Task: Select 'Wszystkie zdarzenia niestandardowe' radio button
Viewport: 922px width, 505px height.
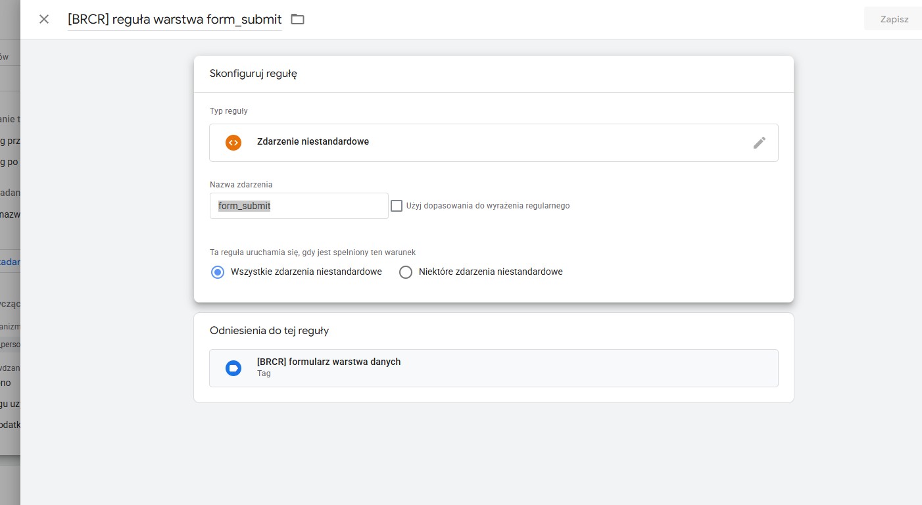Action: tap(218, 272)
